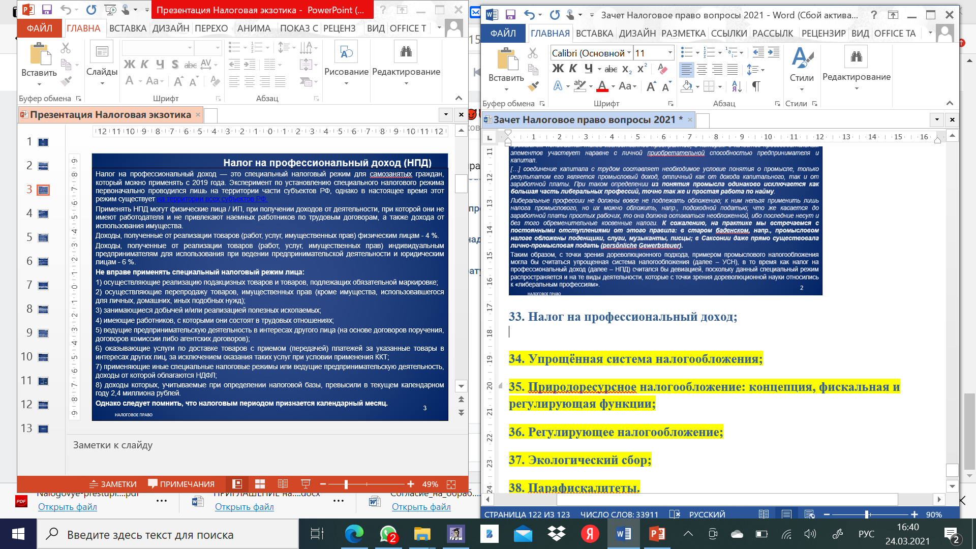The height and width of the screenshot is (549, 976).
Task: Open bullets list dropdown in Word
Action: point(697,52)
